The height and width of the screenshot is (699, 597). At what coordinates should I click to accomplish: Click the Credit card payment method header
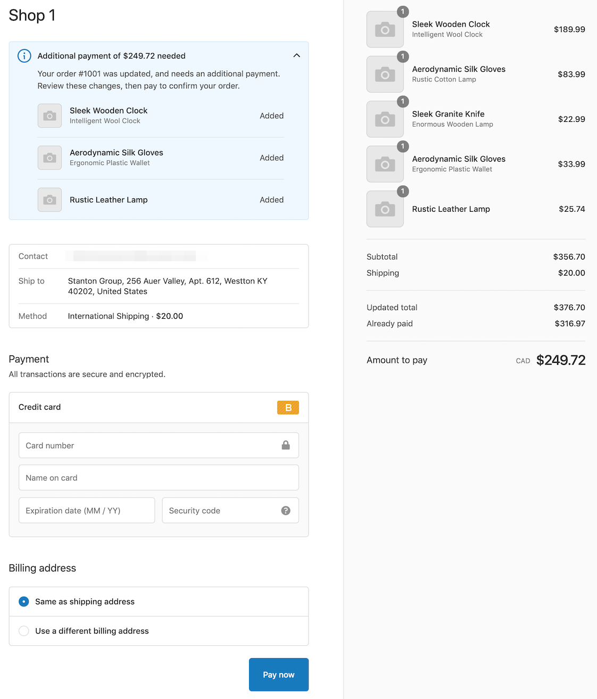pyautogui.click(x=40, y=407)
